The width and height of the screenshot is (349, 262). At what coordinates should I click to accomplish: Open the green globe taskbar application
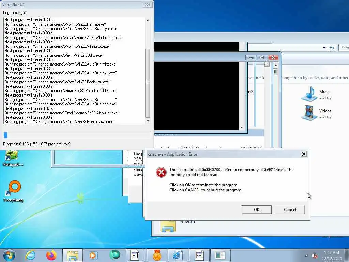[115, 255]
